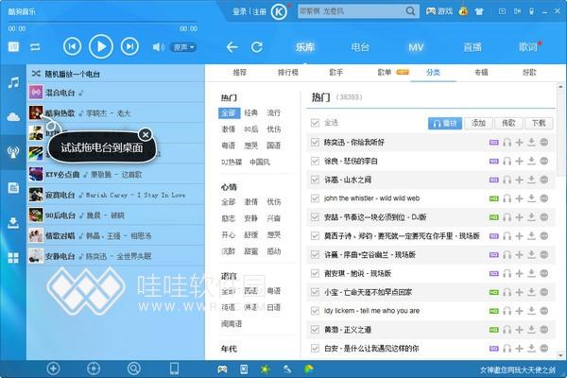567x378 pixels.
Task: Select the 混合电台 station
Action: click(x=116, y=93)
